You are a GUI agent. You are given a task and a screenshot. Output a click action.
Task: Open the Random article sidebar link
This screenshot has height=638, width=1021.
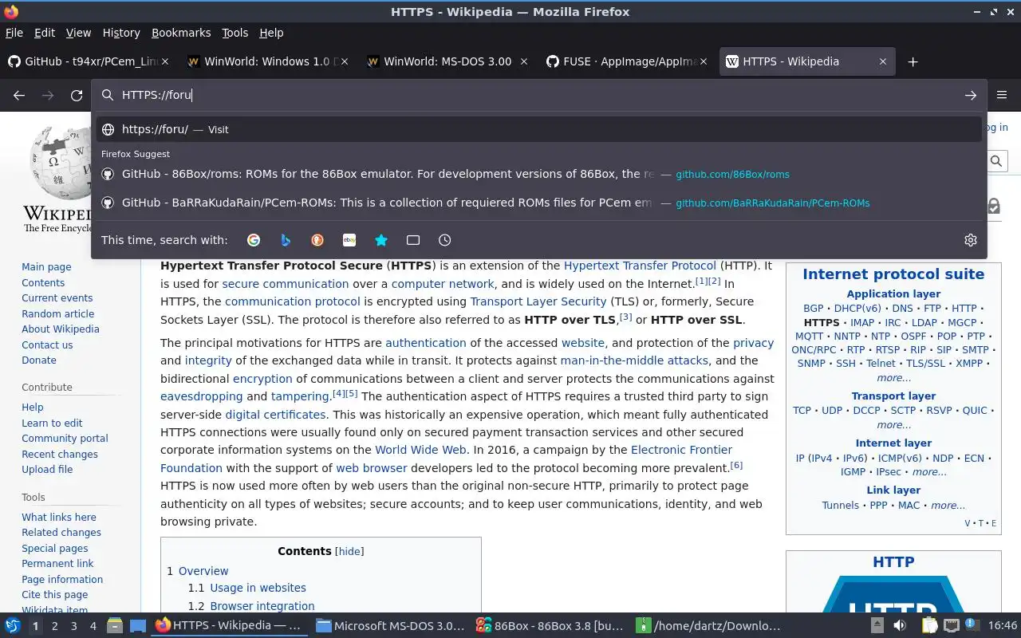[x=57, y=313]
